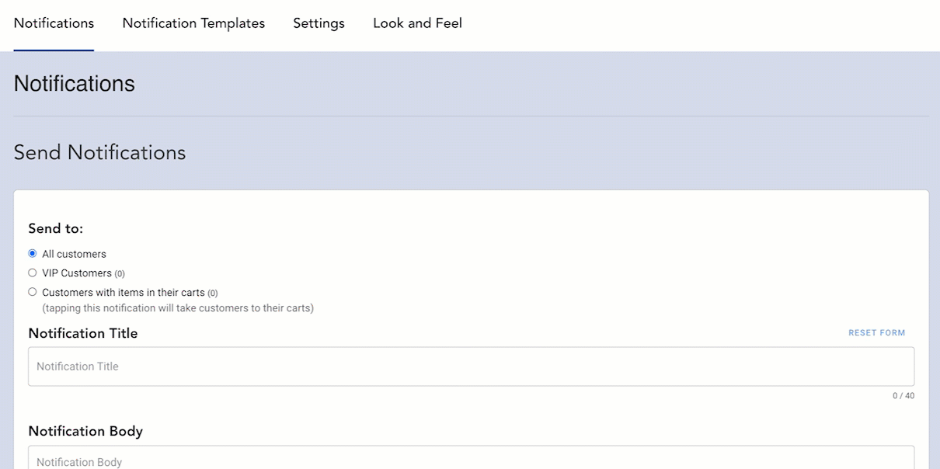Click the Notification Title field label
The image size is (940, 469).
tap(83, 333)
